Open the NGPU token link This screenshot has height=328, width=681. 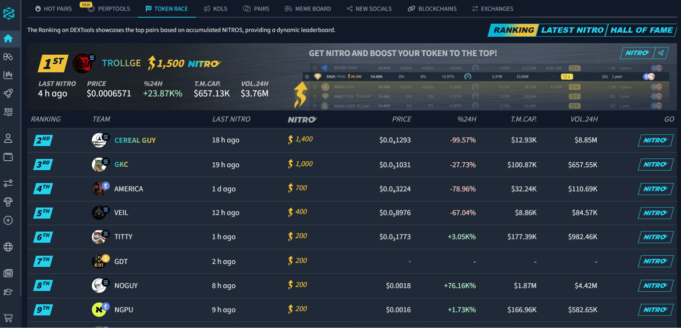(x=124, y=310)
